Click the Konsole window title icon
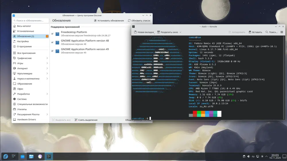This screenshot has height=161, width=287. [x=134, y=26]
